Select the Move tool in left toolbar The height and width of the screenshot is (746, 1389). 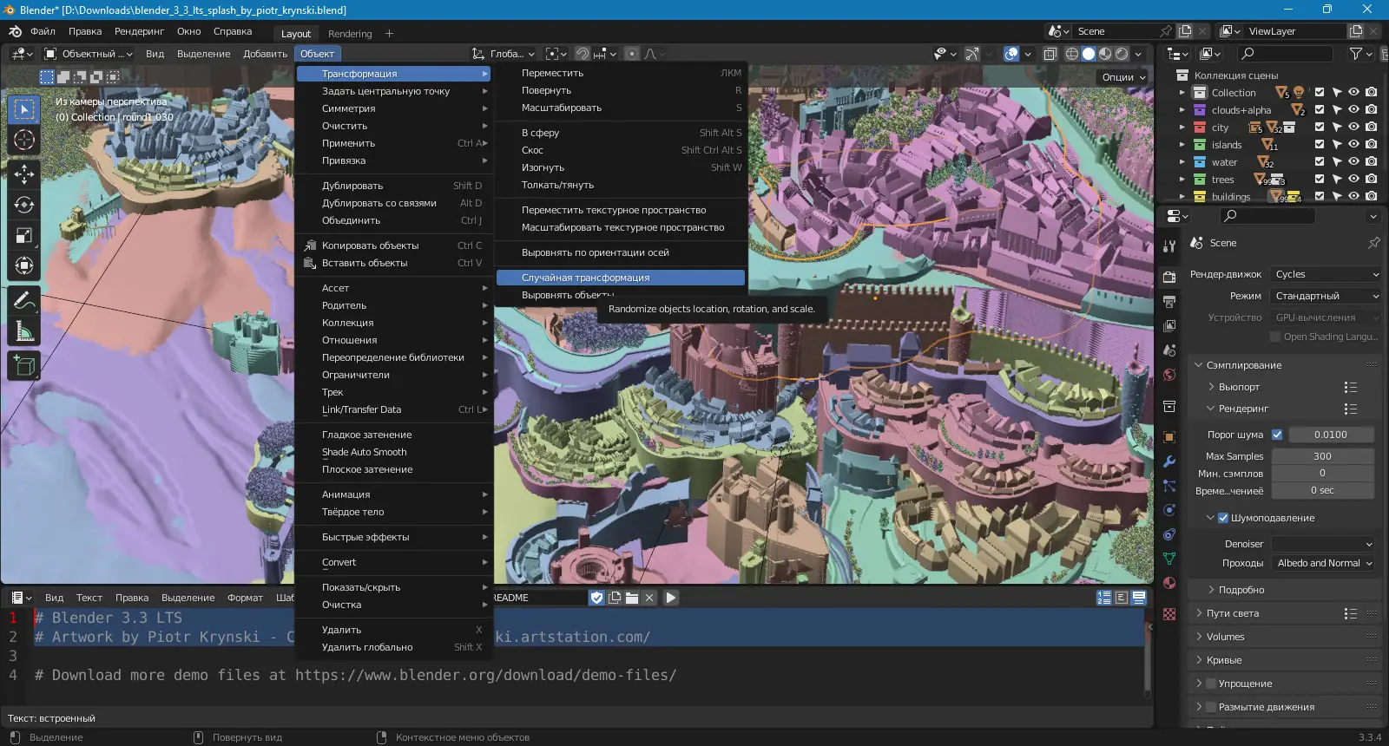point(24,174)
